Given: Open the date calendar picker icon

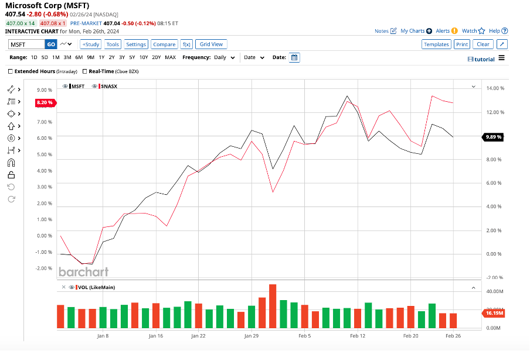Looking at the screenshot, I should (294, 57).
